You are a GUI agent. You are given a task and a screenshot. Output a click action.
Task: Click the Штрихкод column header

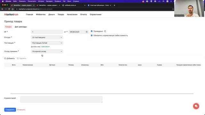[85, 65]
